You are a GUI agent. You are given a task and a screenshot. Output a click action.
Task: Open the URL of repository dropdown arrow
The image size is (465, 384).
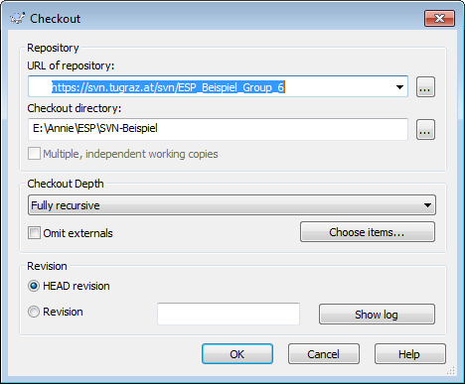tap(399, 87)
